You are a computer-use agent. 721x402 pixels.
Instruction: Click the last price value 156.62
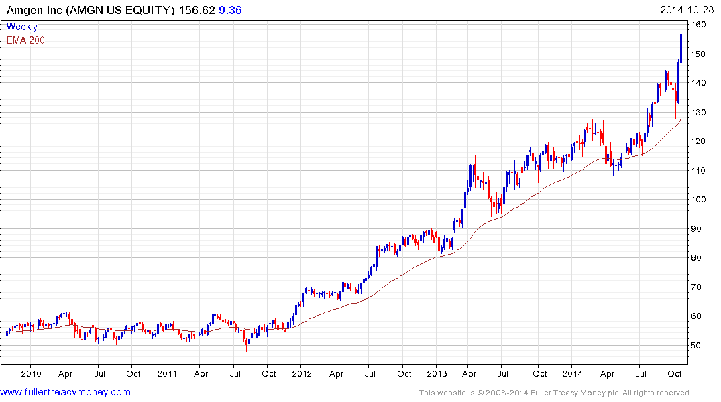tap(197, 10)
